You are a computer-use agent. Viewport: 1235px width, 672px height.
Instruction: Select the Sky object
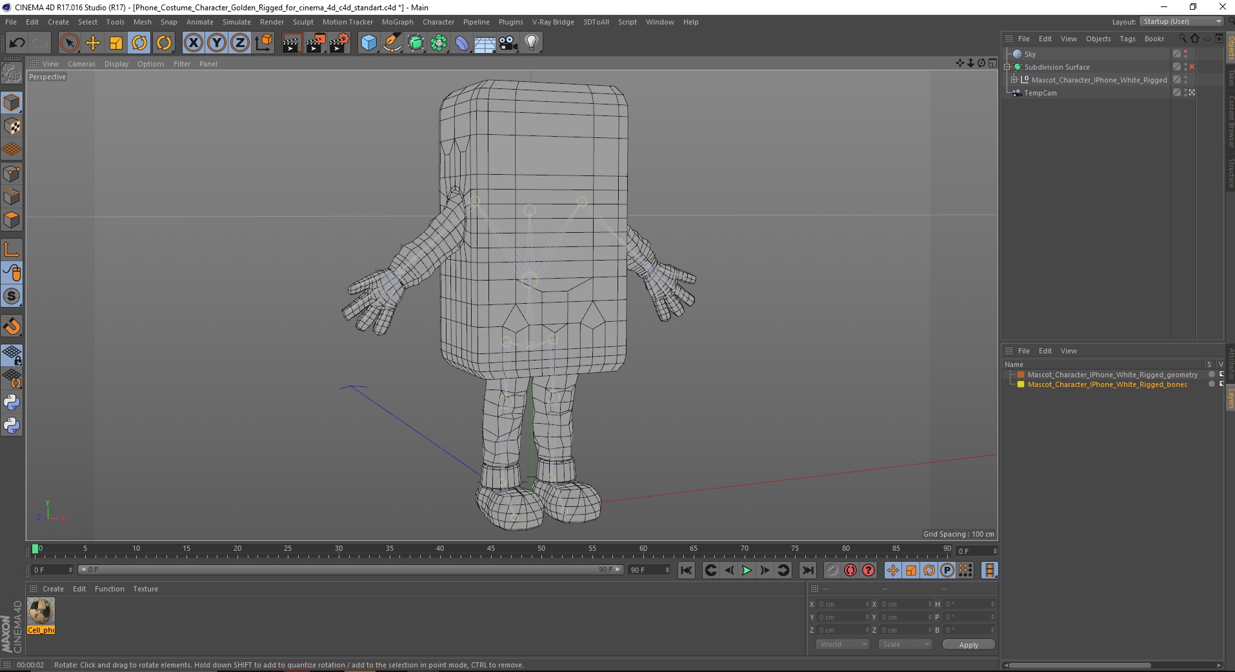(x=1030, y=54)
